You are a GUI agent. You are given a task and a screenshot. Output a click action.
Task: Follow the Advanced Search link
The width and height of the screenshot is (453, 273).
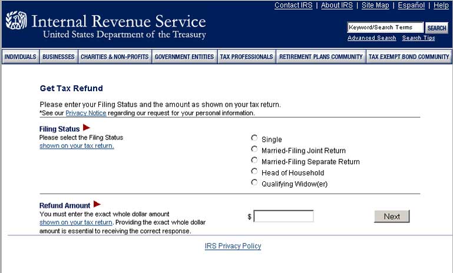372,38
